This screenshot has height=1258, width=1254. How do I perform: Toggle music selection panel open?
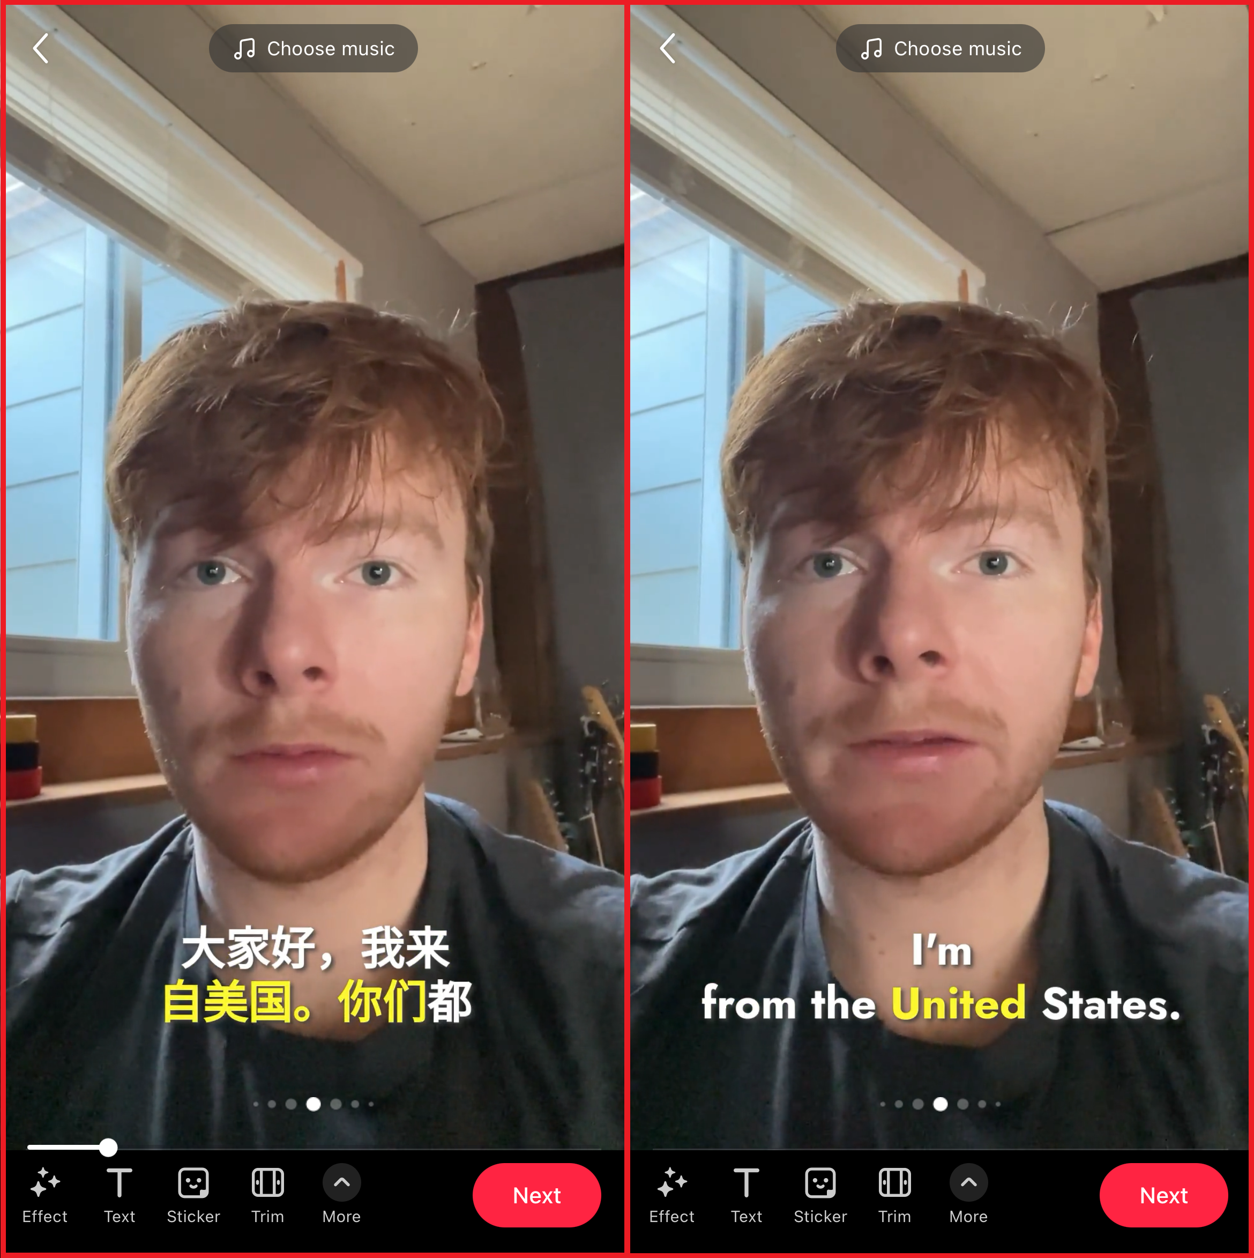[313, 49]
